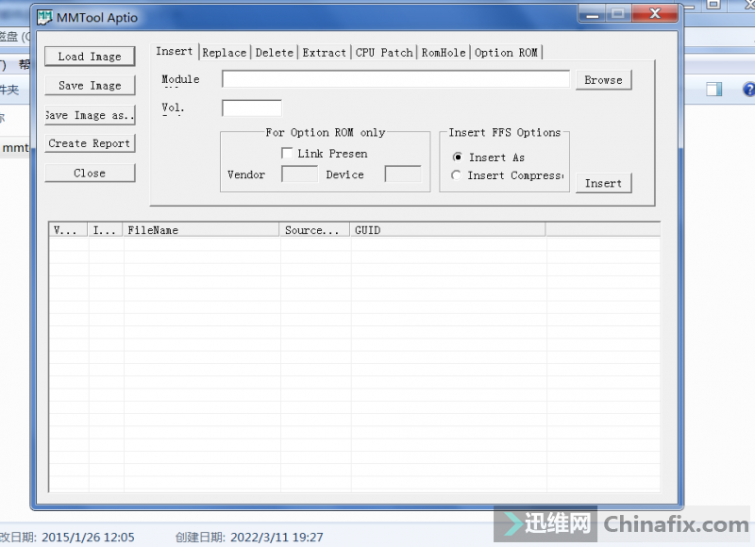Sort by the FileName column header
755x547 pixels.
(201, 229)
